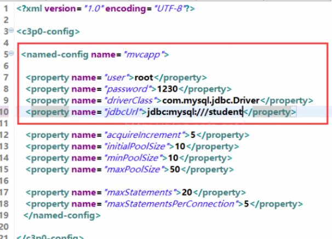Click the 'maxPoolSize' attribute value
The height and width of the screenshot is (239, 332).
133,169
